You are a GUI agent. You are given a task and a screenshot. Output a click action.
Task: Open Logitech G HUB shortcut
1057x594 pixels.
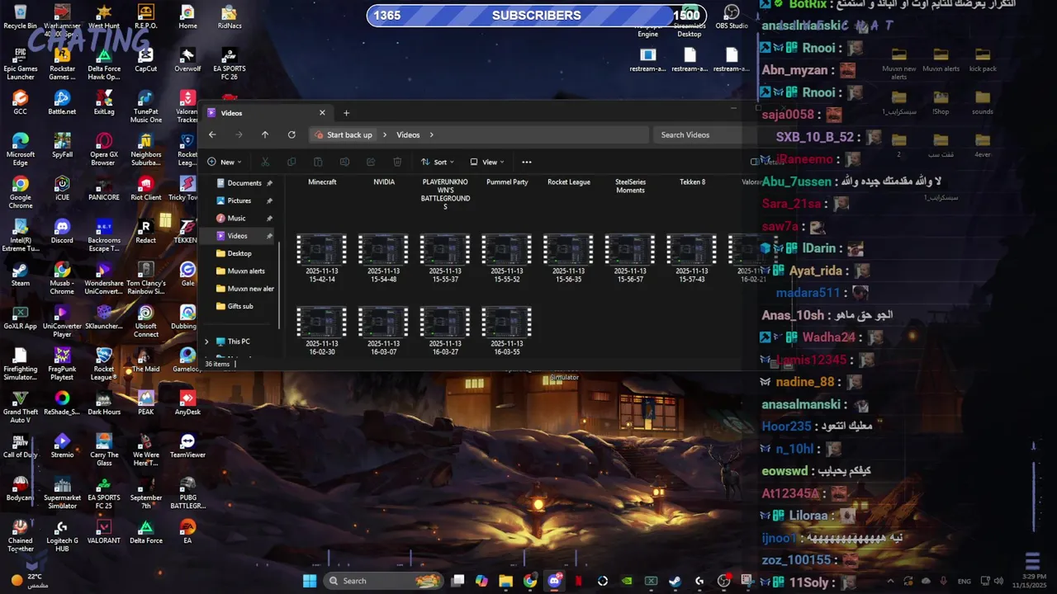point(62,535)
